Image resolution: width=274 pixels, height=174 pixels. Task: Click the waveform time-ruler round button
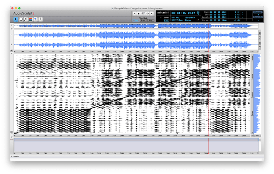click(x=12, y=51)
